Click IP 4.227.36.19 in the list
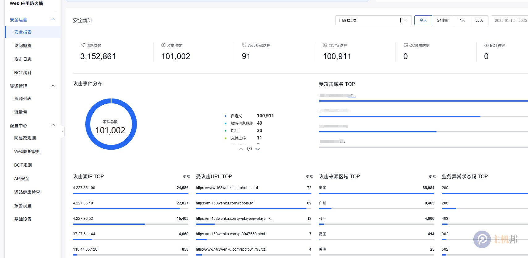The image size is (528, 258). pos(83,203)
